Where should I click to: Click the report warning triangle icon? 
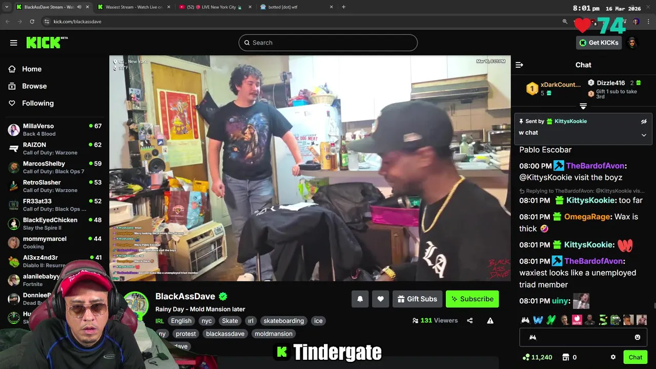pyautogui.click(x=490, y=320)
